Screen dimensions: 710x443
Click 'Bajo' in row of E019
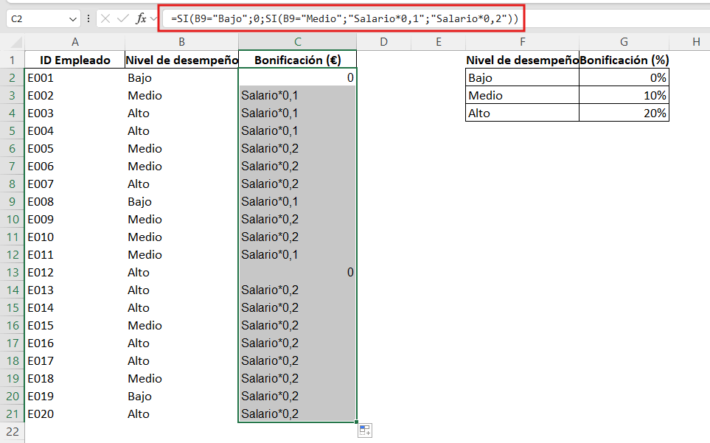181,397
